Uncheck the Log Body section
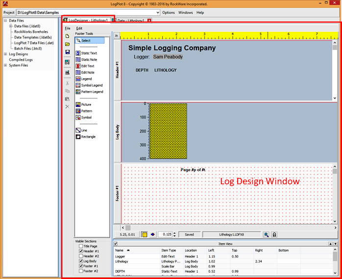 click(x=81, y=261)
